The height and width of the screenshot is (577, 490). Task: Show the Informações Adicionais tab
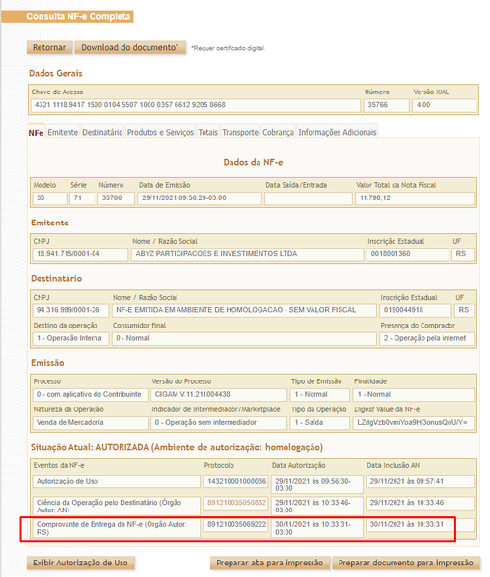click(338, 132)
